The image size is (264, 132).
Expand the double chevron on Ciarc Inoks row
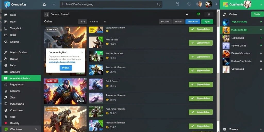pos(36,129)
